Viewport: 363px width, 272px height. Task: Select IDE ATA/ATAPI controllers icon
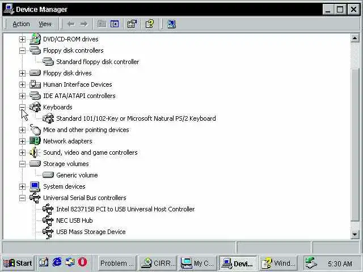coord(35,96)
